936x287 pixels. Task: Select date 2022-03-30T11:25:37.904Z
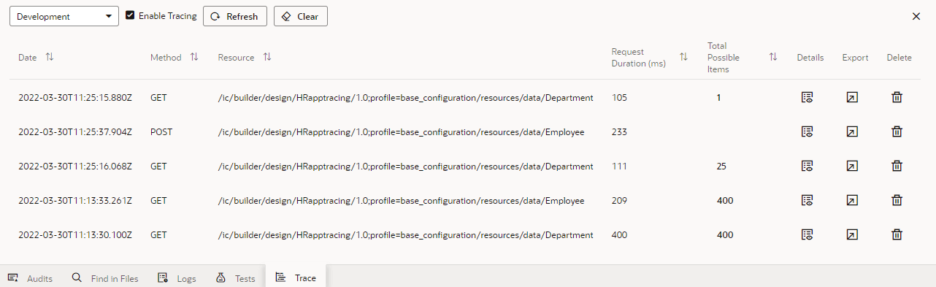coord(75,131)
